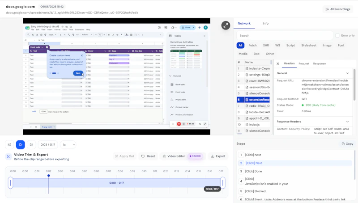
Task: Filter requests by Font
Action: [x=341, y=46]
